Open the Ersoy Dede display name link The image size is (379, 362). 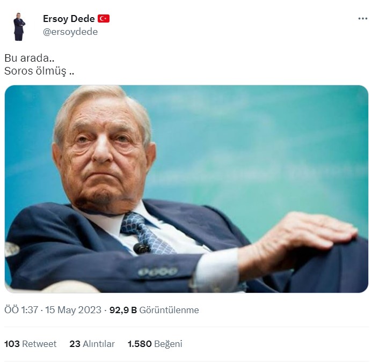69,19
